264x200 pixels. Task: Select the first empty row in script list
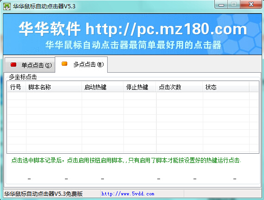[x=133, y=96]
